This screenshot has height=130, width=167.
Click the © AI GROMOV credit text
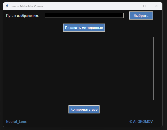click(x=141, y=121)
